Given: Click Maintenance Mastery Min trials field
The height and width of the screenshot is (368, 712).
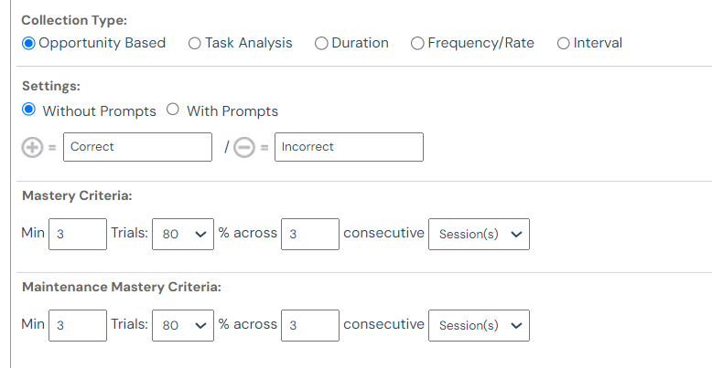Looking at the screenshot, I should click(77, 325).
